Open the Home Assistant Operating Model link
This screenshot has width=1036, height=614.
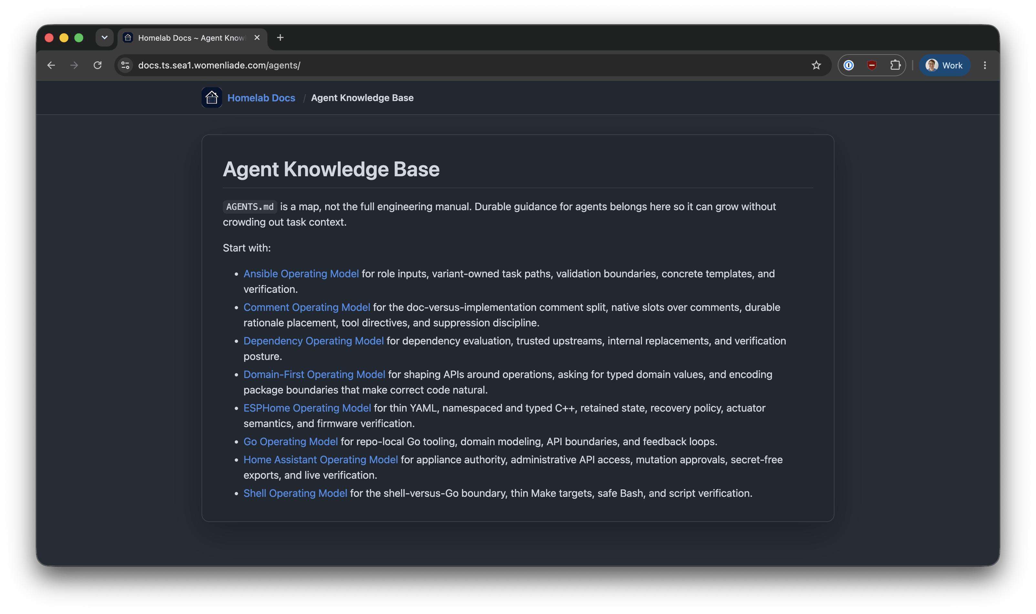tap(321, 460)
